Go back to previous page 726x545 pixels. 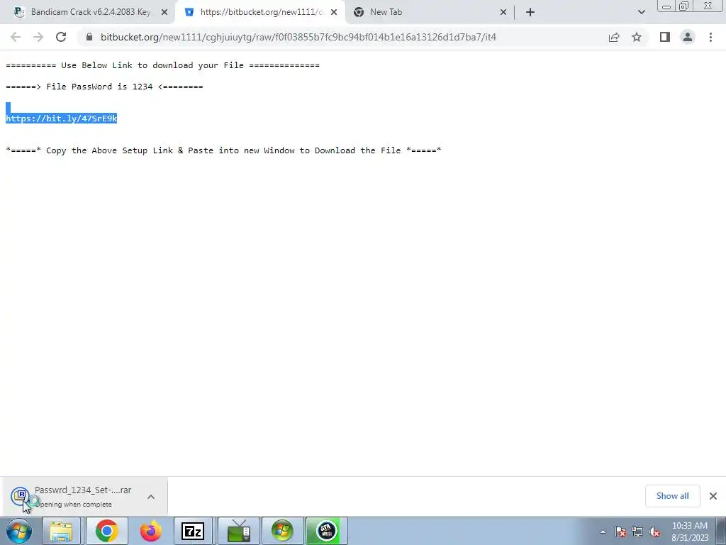coord(16,37)
